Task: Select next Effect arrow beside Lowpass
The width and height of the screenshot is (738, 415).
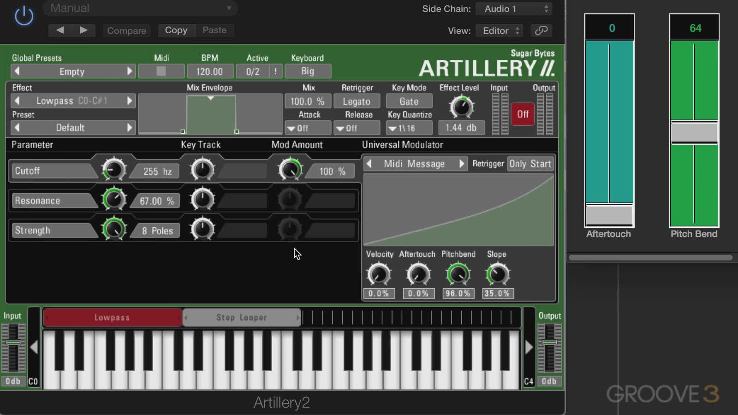Action: 130,101
